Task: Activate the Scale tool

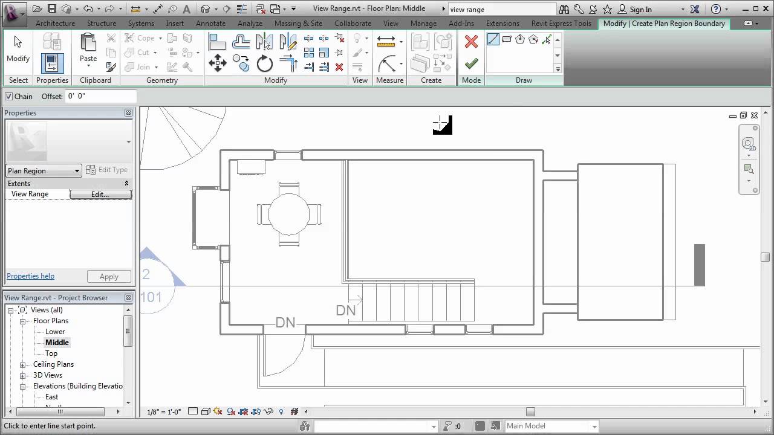Action: point(324,53)
